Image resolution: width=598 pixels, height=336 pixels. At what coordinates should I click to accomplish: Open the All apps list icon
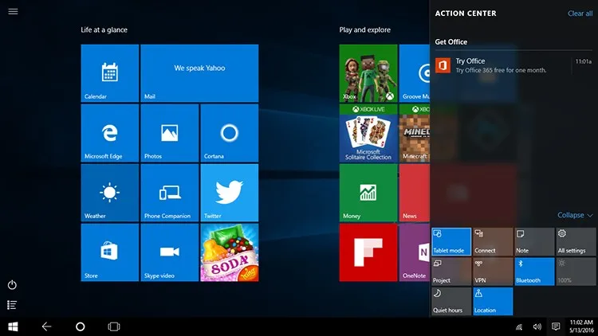click(x=12, y=305)
